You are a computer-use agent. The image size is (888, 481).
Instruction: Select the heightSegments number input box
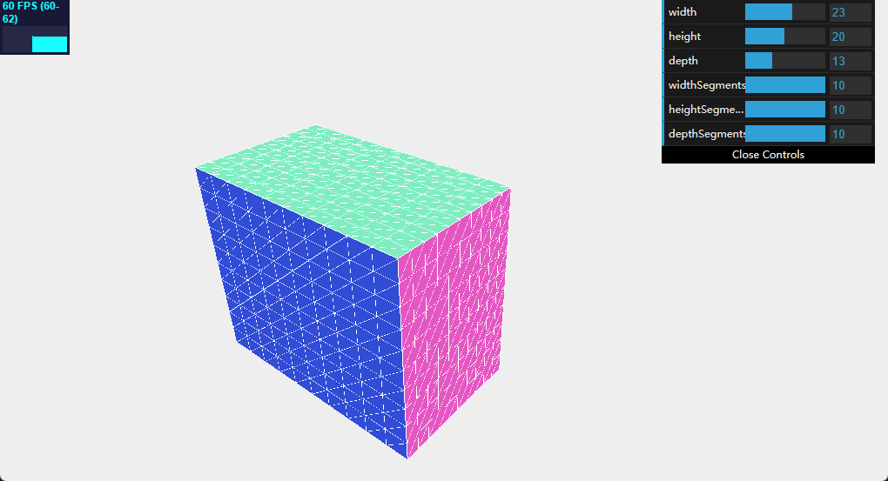pyautogui.click(x=850, y=110)
